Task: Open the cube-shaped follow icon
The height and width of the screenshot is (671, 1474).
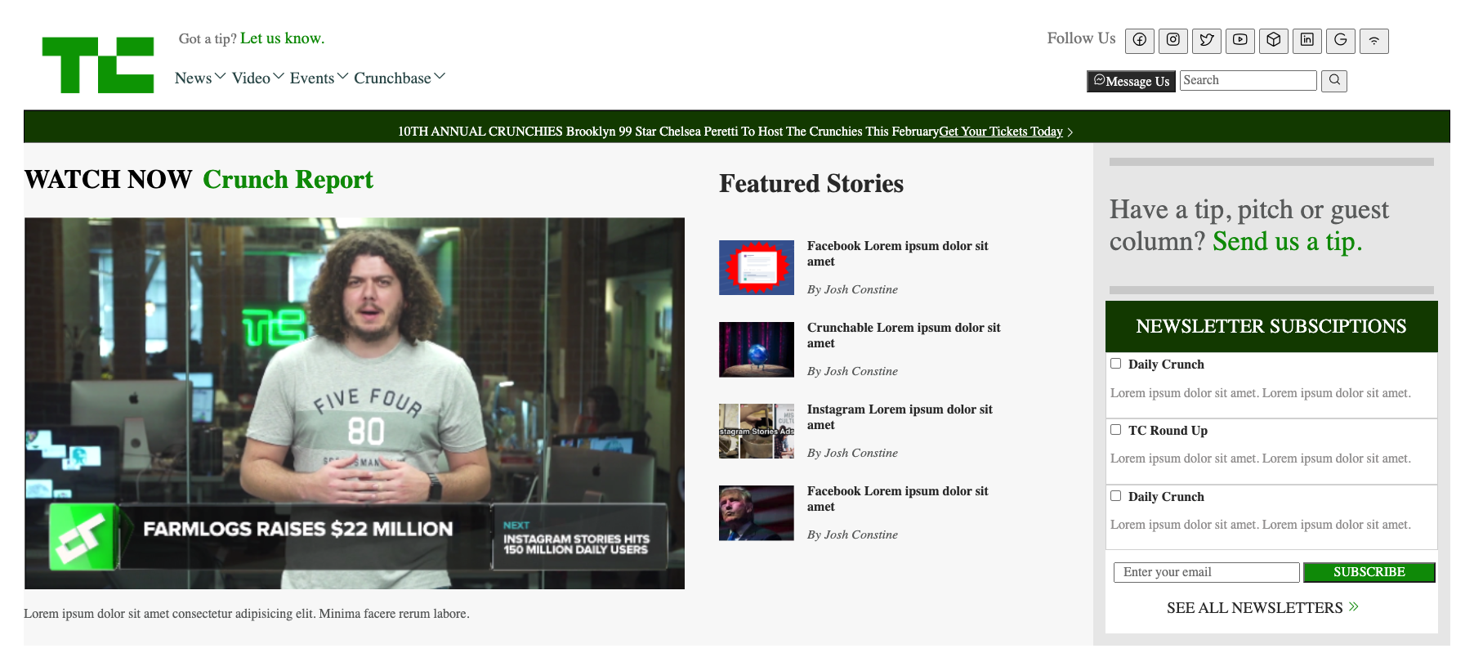Action: coord(1273,41)
